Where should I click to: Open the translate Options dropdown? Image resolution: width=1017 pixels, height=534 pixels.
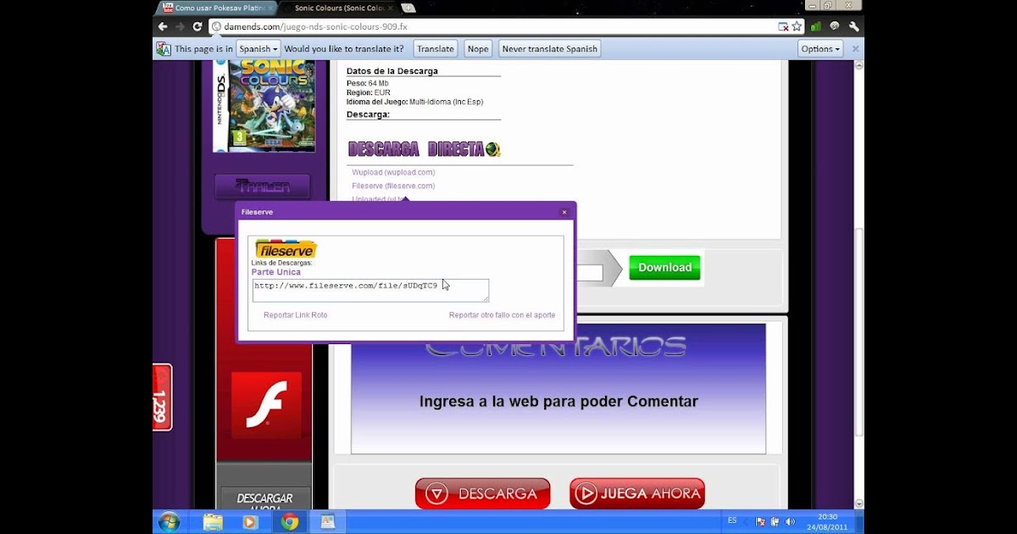coord(820,49)
